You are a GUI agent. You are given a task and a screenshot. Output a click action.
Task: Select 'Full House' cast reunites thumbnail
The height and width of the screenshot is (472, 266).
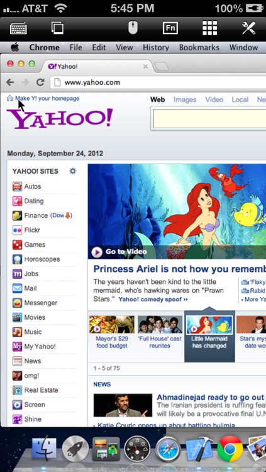point(160,332)
